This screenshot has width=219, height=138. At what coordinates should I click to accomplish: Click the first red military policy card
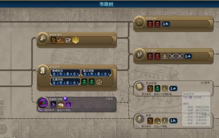click(x=150, y=24)
